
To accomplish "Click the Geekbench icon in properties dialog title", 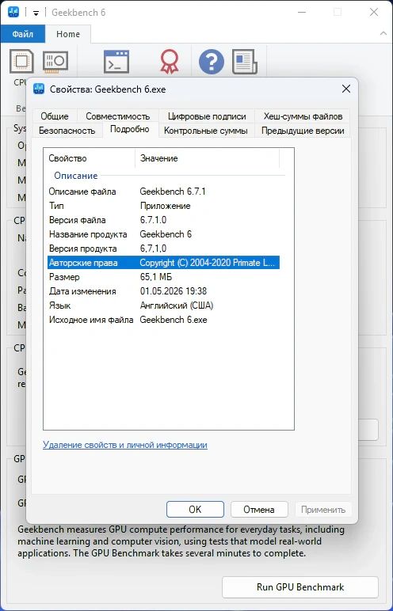I will (x=39, y=89).
